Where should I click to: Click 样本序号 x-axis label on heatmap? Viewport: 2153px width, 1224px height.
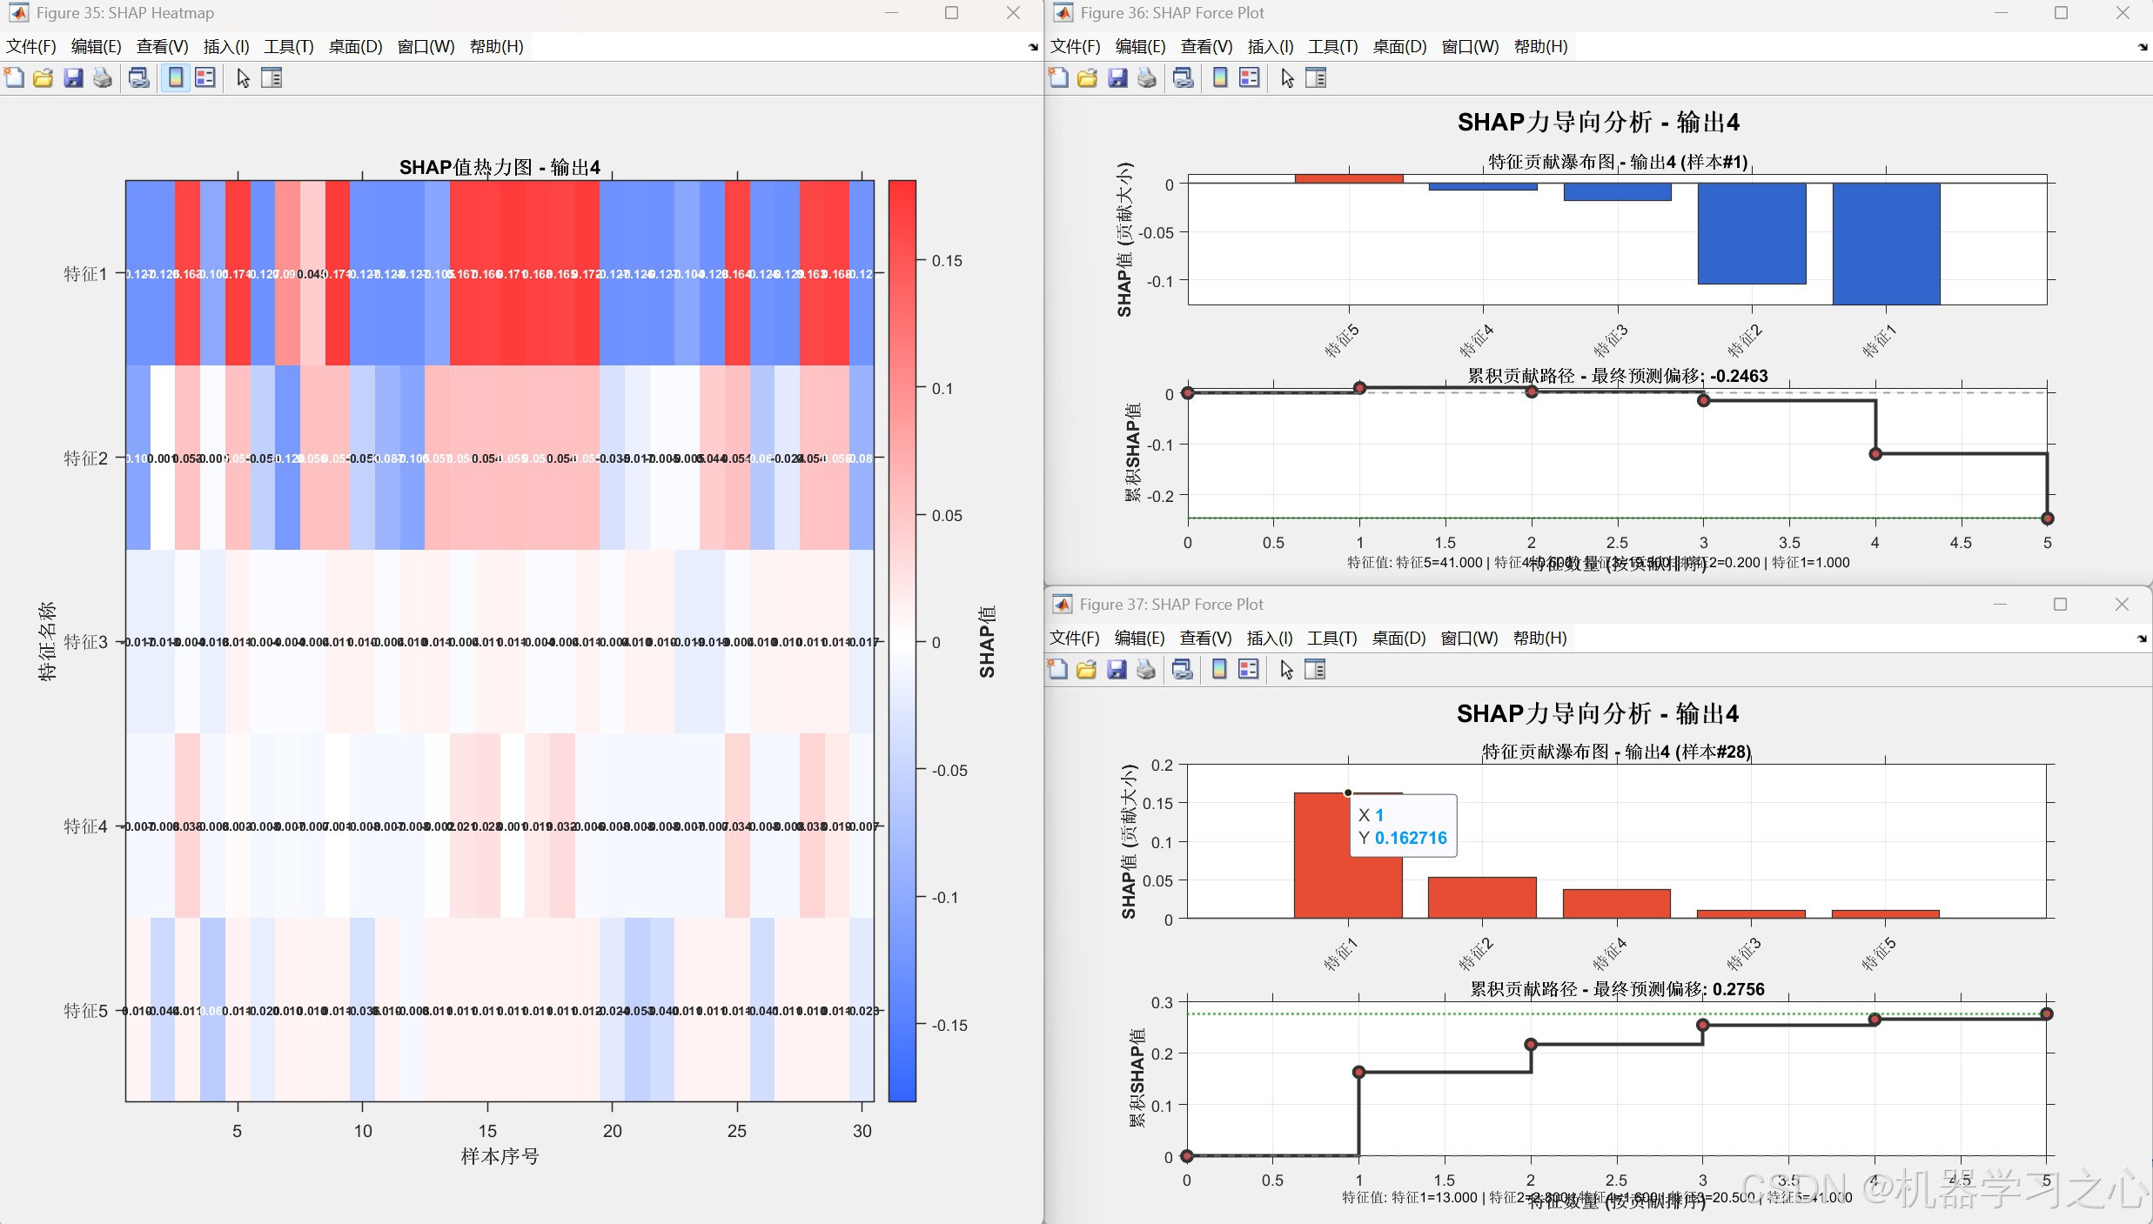click(x=500, y=1156)
